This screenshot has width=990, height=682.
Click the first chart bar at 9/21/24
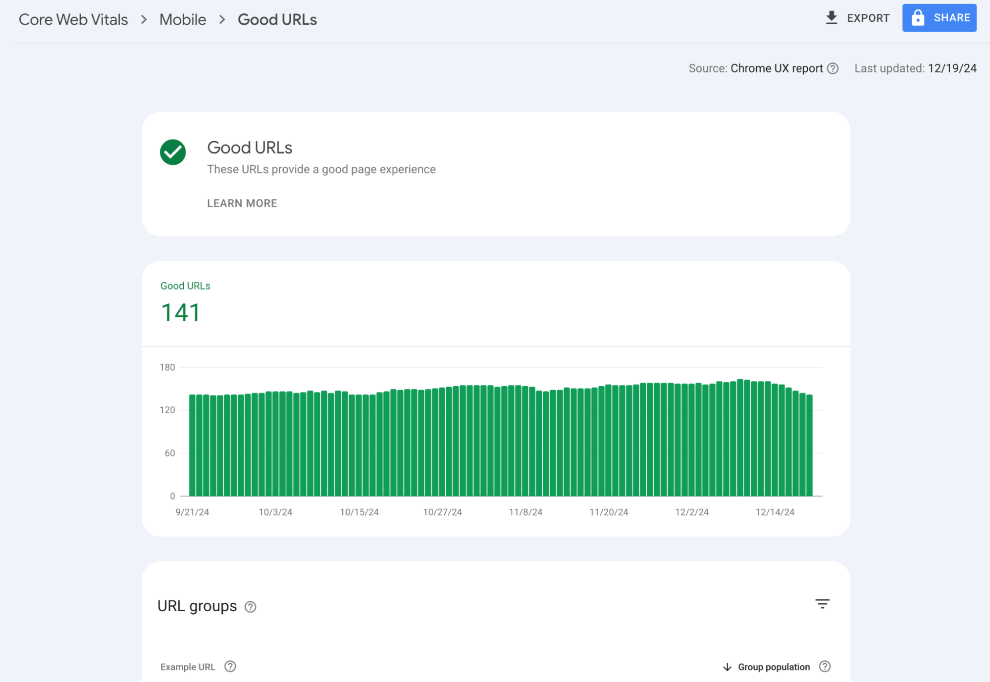192,445
